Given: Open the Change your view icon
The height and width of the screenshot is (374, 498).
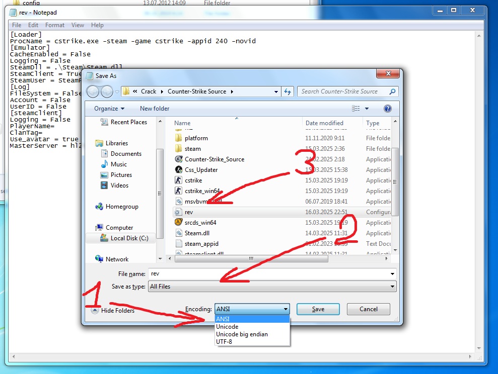Looking at the screenshot, I should [357, 109].
